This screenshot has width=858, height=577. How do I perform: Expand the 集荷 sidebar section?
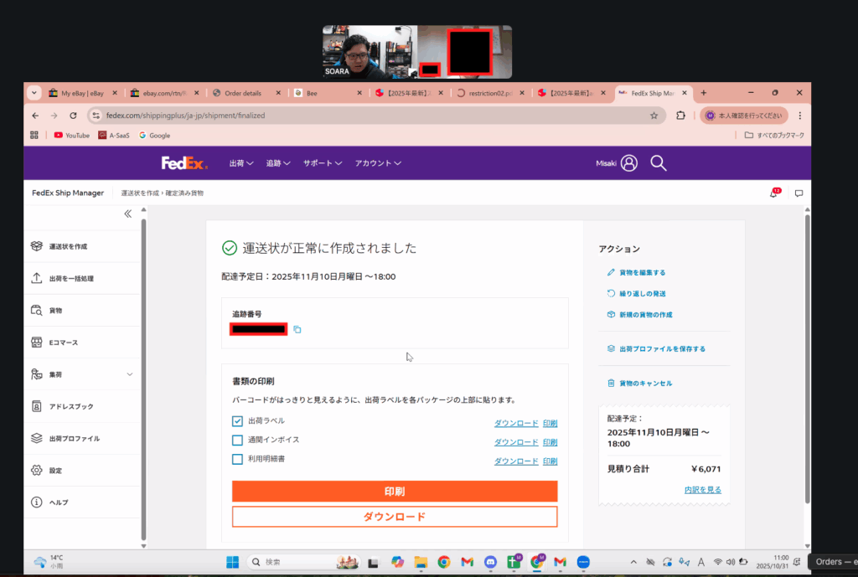tap(129, 374)
